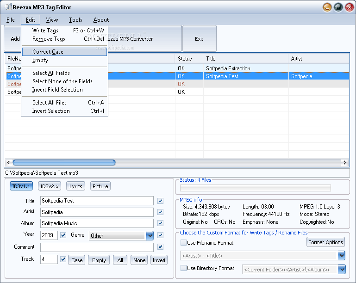Click the Reezaa MP3 Converter toolbar button
The image size is (356, 283).
[x=144, y=38]
